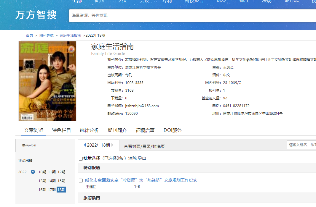Select issue 17期 in the year list
The image size is (316, 207).
click(x=52, y=190)
